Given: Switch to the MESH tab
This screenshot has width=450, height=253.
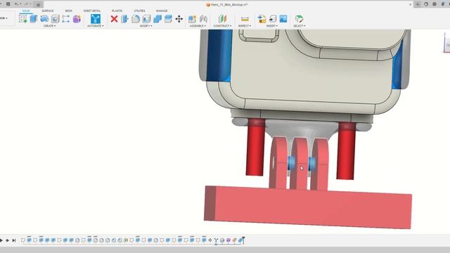Looking at the screenshot, I should tap(69, 11).
